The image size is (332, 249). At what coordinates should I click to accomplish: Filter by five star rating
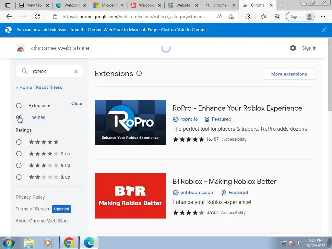tap(19, 142)
